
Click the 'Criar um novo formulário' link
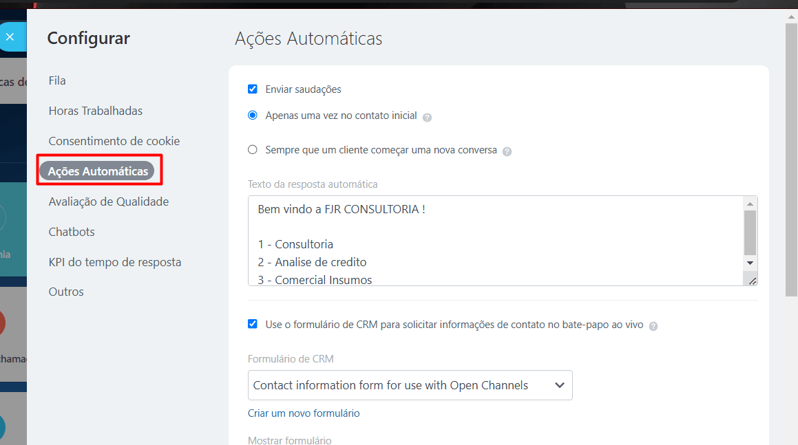click(x=304, y=413)
